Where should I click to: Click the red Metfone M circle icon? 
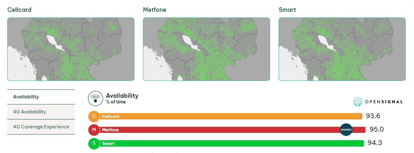(x=94, y=130)
